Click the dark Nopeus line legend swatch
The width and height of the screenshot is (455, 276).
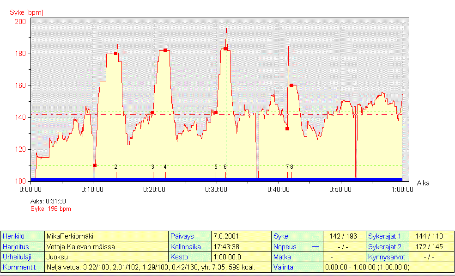click(x=316, y=247)
